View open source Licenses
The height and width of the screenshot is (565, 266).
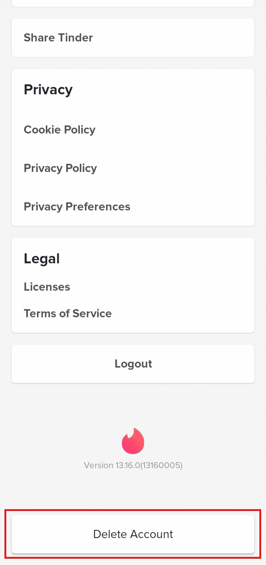point(47,287)
